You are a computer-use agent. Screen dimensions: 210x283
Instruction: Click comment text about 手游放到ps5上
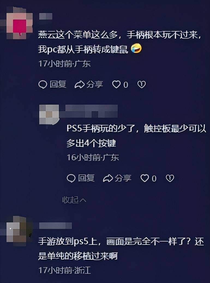121,249
